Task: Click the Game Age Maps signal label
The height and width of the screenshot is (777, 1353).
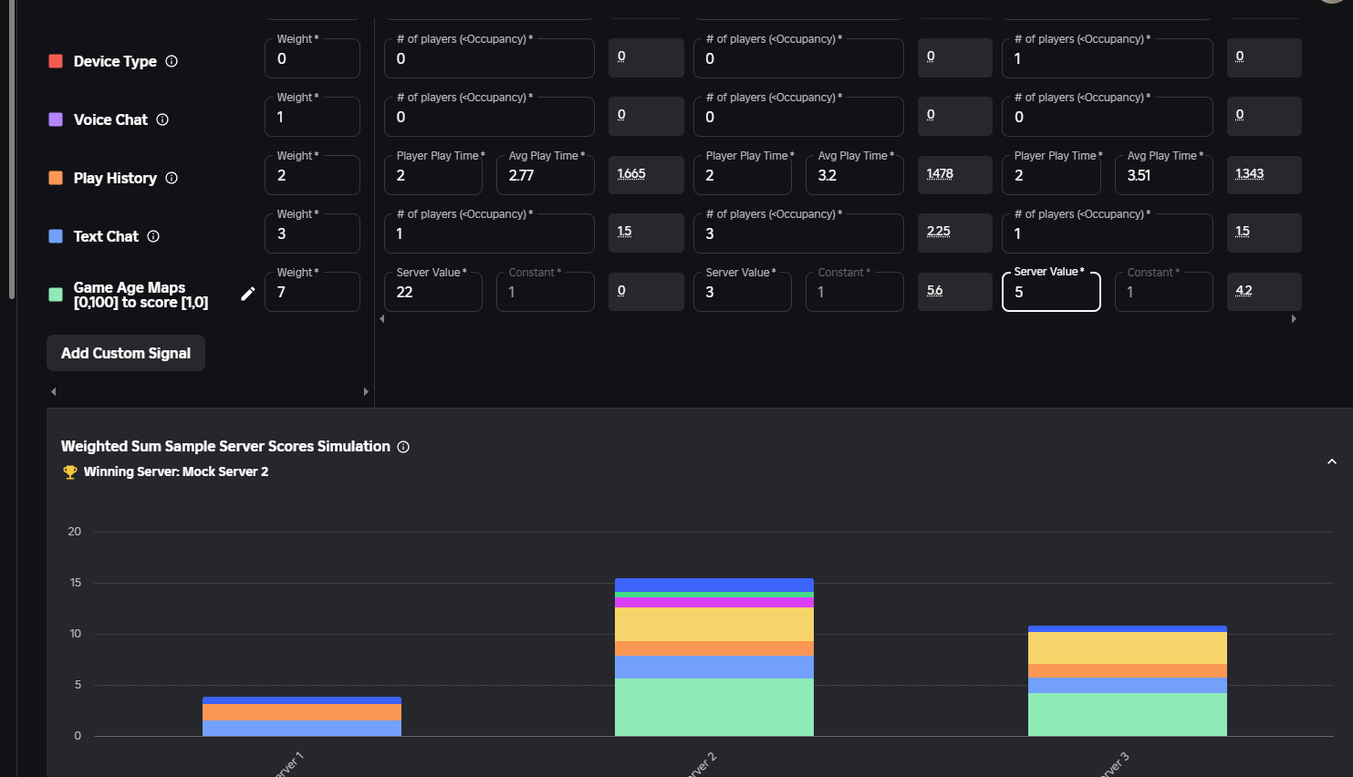Action: coord(141,295)
